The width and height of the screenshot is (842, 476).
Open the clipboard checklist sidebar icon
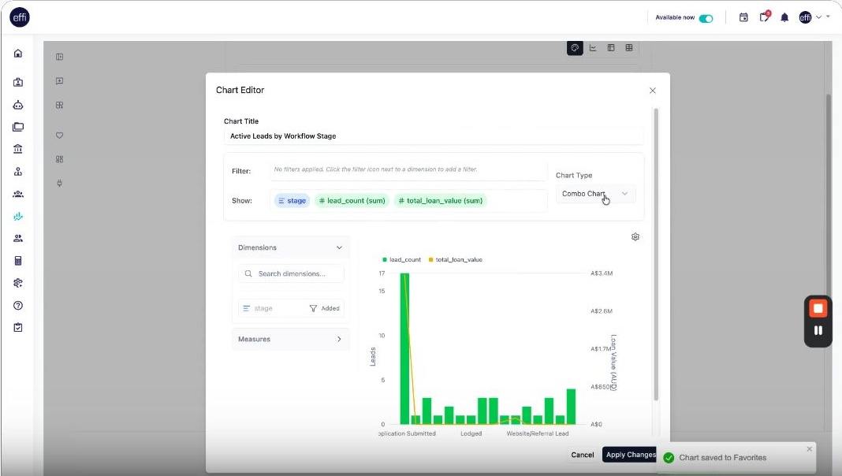pyautogui.click(x=17, y=327)
